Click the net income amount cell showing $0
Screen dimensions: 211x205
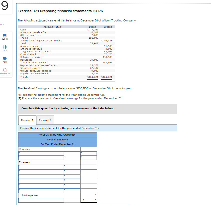[x=89, y=200]
